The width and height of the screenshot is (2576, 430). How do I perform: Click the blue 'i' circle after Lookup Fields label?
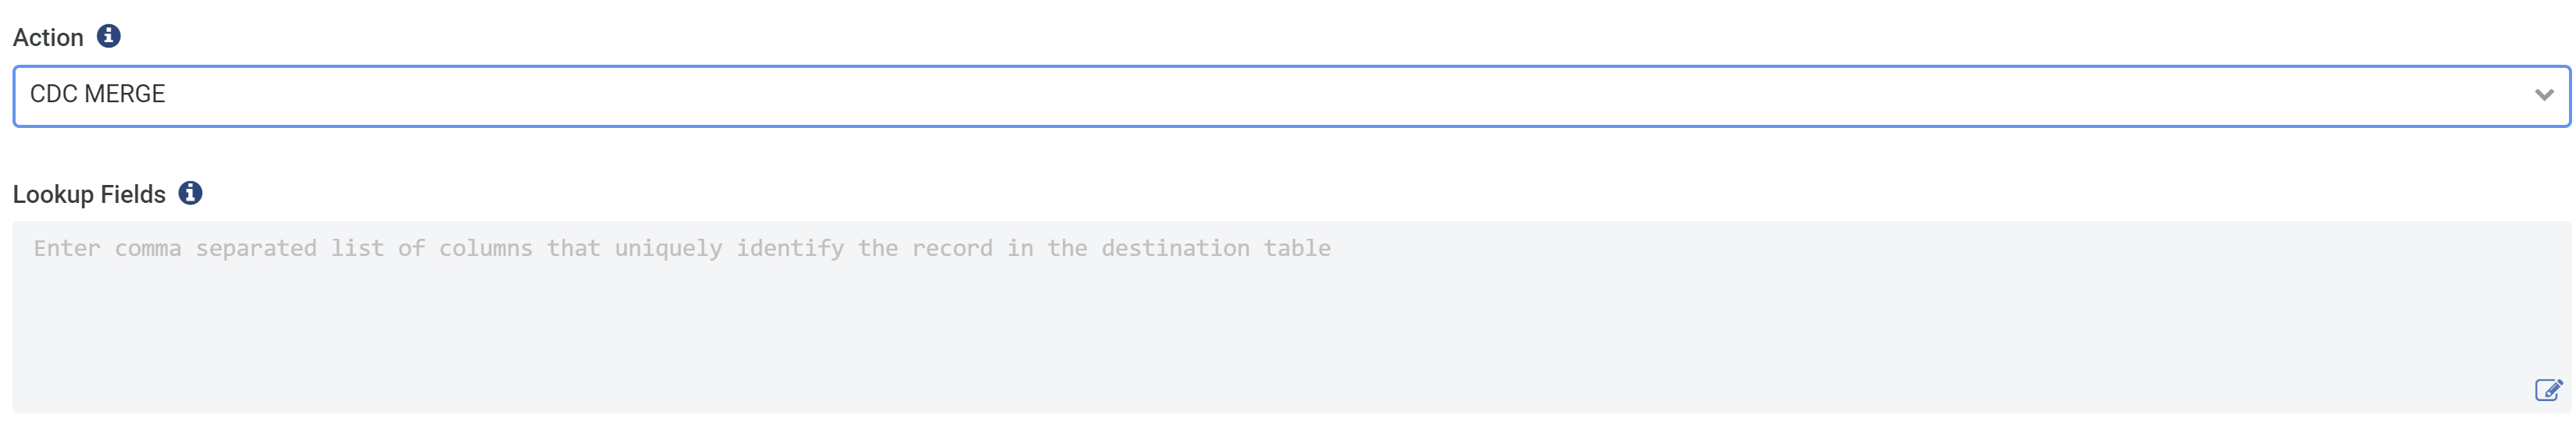[190, 193]
